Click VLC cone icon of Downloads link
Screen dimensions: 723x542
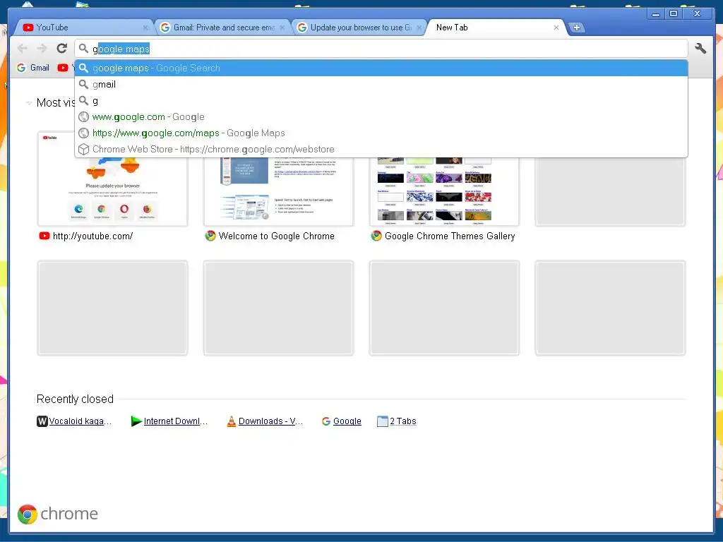(x=231, y=421)
